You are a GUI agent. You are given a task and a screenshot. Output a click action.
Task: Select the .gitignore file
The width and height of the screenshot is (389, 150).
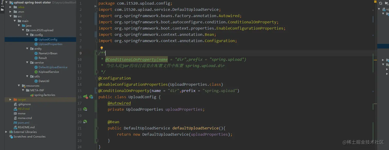pyautogui.click(x=24, y=104)
